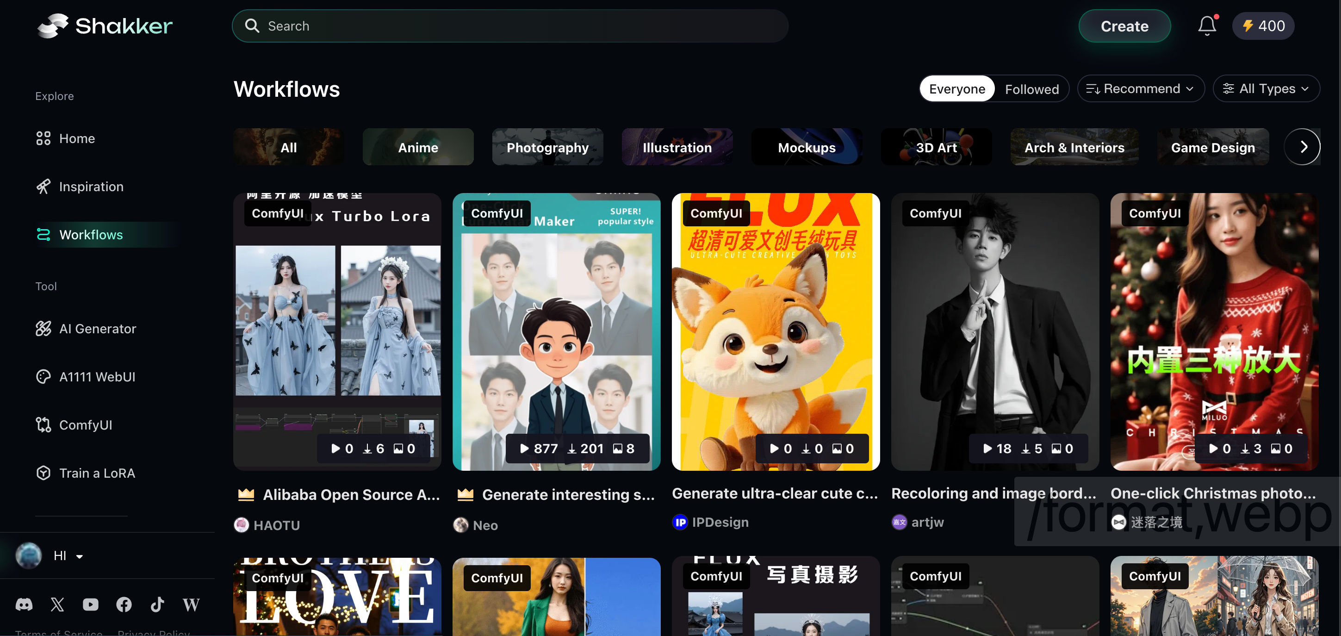The height and width of the screenshot is (636, 1341).
Task: Open the Anime category filter
Action: 417,146
